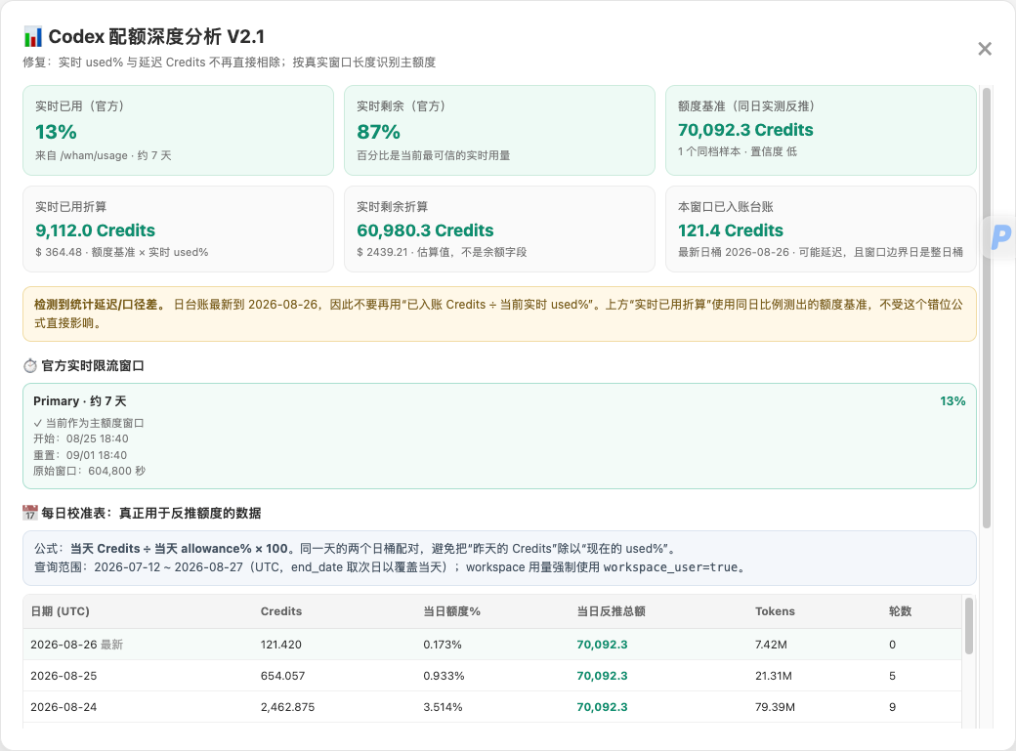Click the 60,980.3 Credits value
The height and width of the screenshot is (751, 1016).
425,230
